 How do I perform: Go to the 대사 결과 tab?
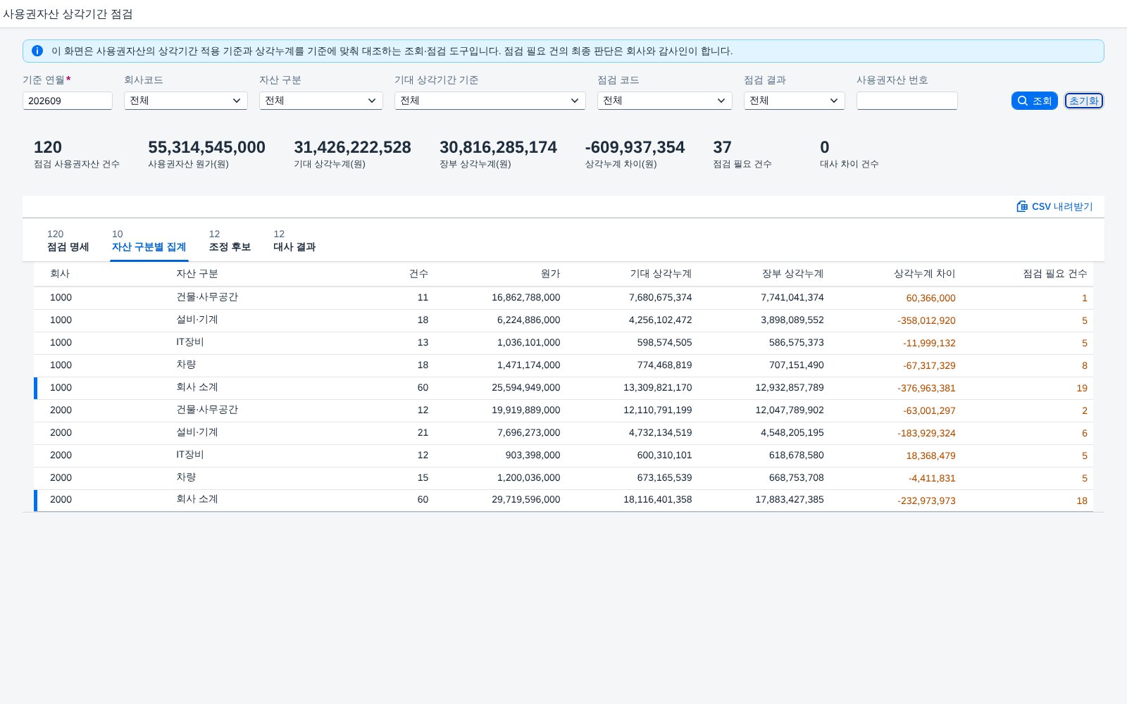coord(294,241)
